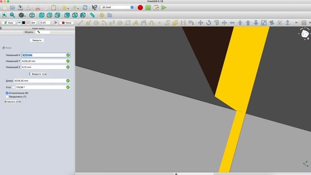Set Front view cube icon
The image size is (311, 175).
pos(41,15)
